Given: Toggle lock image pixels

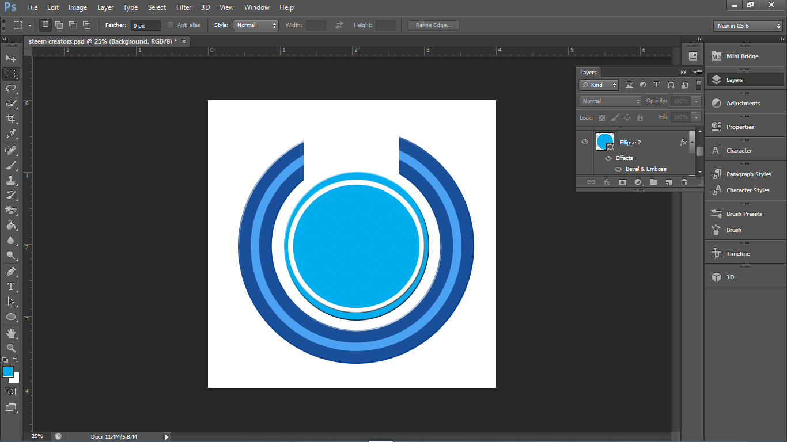Looking at the screenshot, I should (614, 117).
